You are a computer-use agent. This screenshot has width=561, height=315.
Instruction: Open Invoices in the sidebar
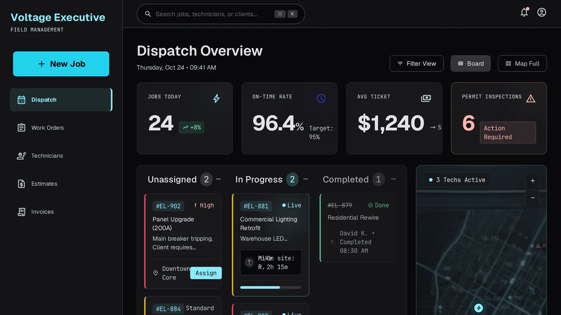(x=61, y=212)
